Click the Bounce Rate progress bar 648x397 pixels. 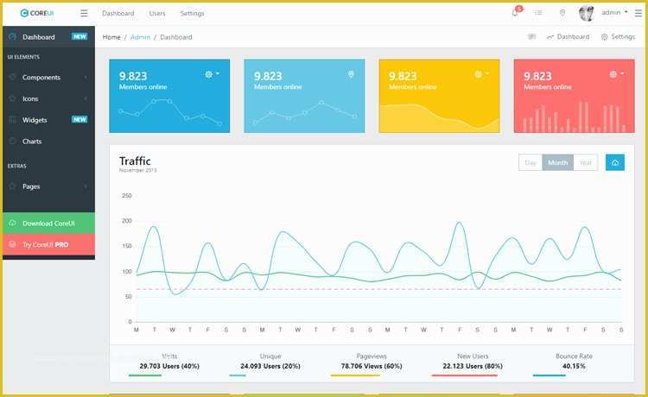[550, 375]
